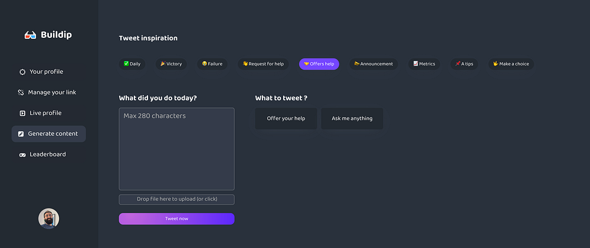Select the A tips category chip

(x=464, y=64)
